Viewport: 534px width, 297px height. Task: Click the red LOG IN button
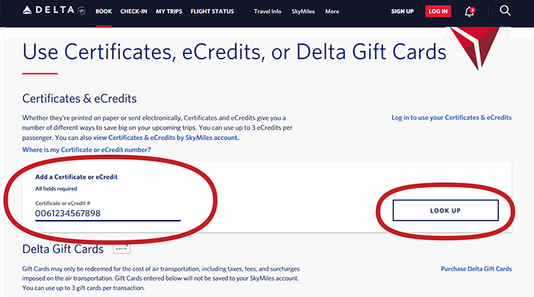(x=438, y=11)
